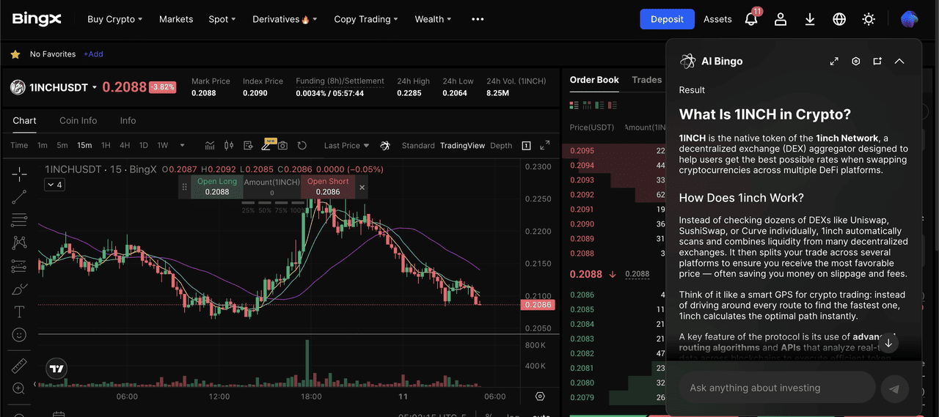Select the trend line drawing tool
The width and height of the screenshot is (939, 417).
point(20,196)
